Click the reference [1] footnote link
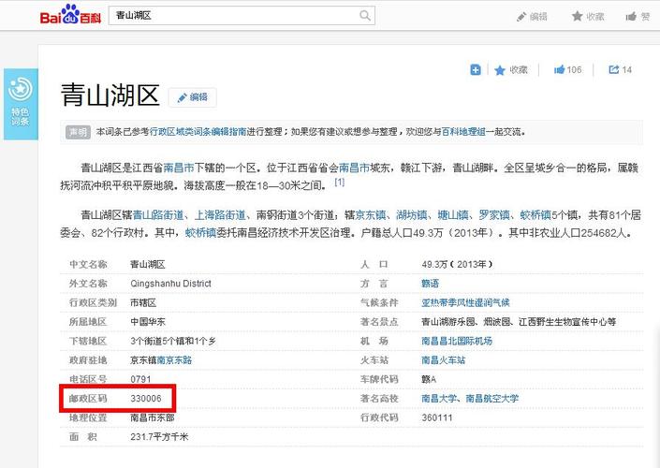 pos(339,182)
